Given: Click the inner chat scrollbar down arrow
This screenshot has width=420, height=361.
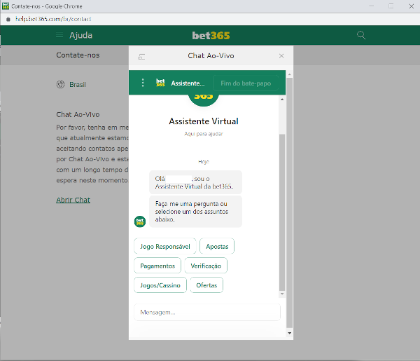Looking at the screenshot, I should pos(282,294).
